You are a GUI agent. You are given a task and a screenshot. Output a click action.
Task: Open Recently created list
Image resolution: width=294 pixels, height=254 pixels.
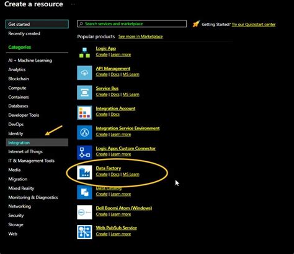[24, 33]
